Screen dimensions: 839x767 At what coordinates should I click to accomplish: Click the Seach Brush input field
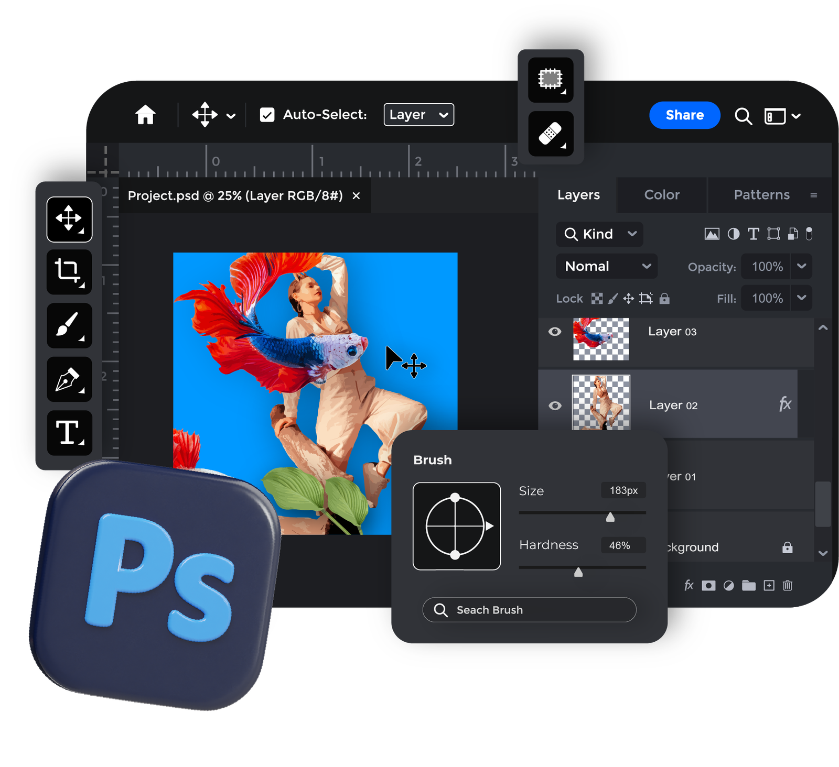pyautogui.click(x=530, y=610)
